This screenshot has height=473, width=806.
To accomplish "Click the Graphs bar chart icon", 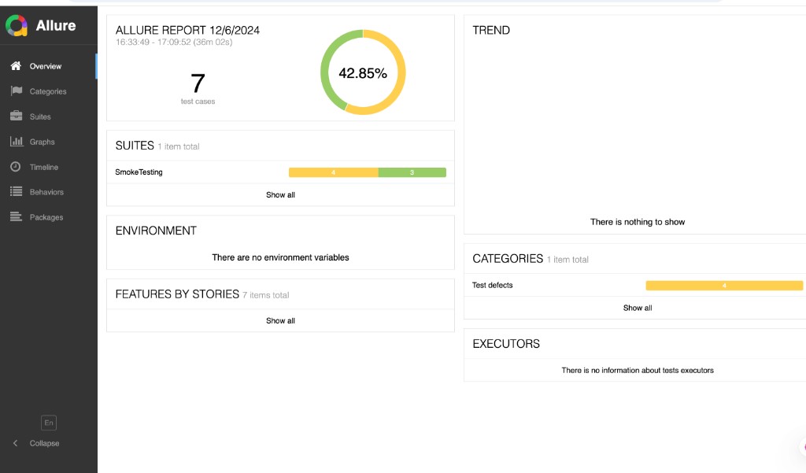I will [x=17, y=141].
